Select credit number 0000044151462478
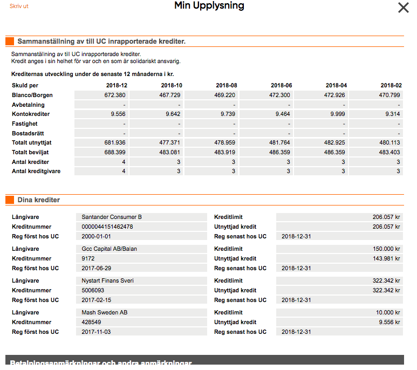The height and width of the screenshot is (370, 417). click(141, 227)
